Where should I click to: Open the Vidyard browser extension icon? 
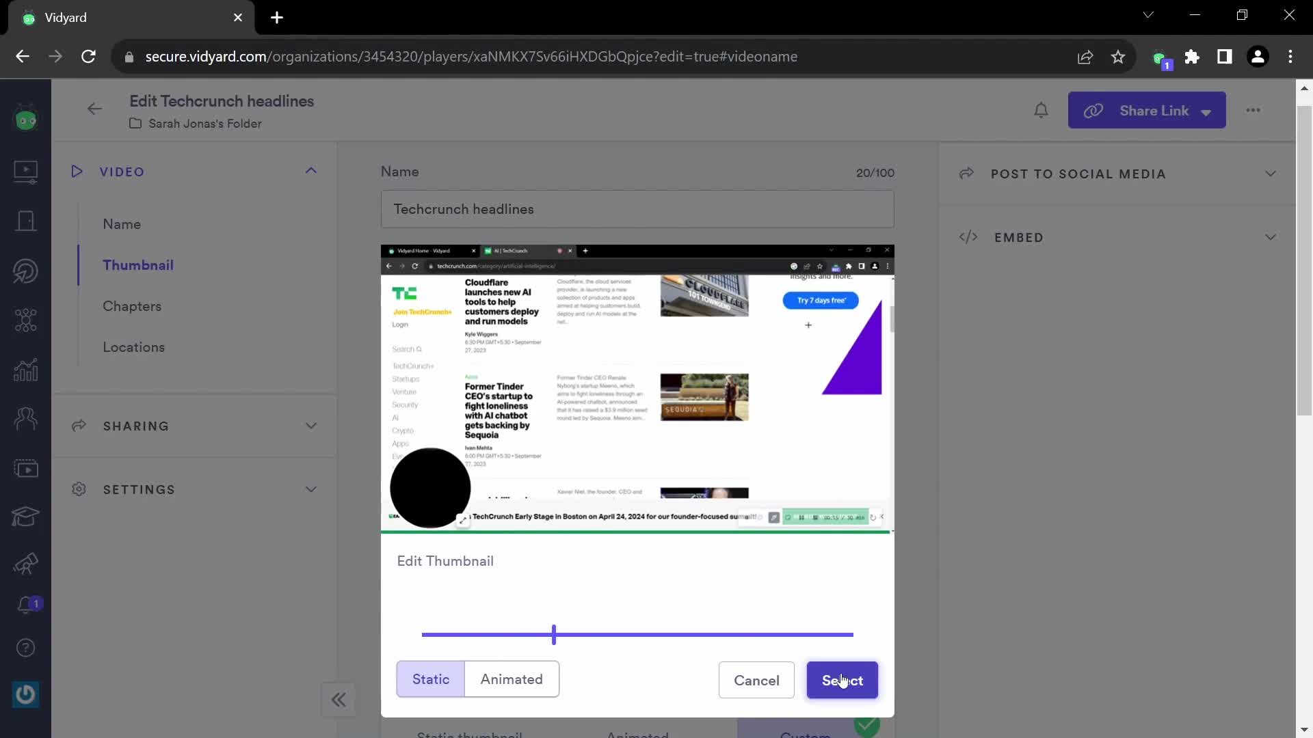pyautogui.click(x=1162, y=59)
